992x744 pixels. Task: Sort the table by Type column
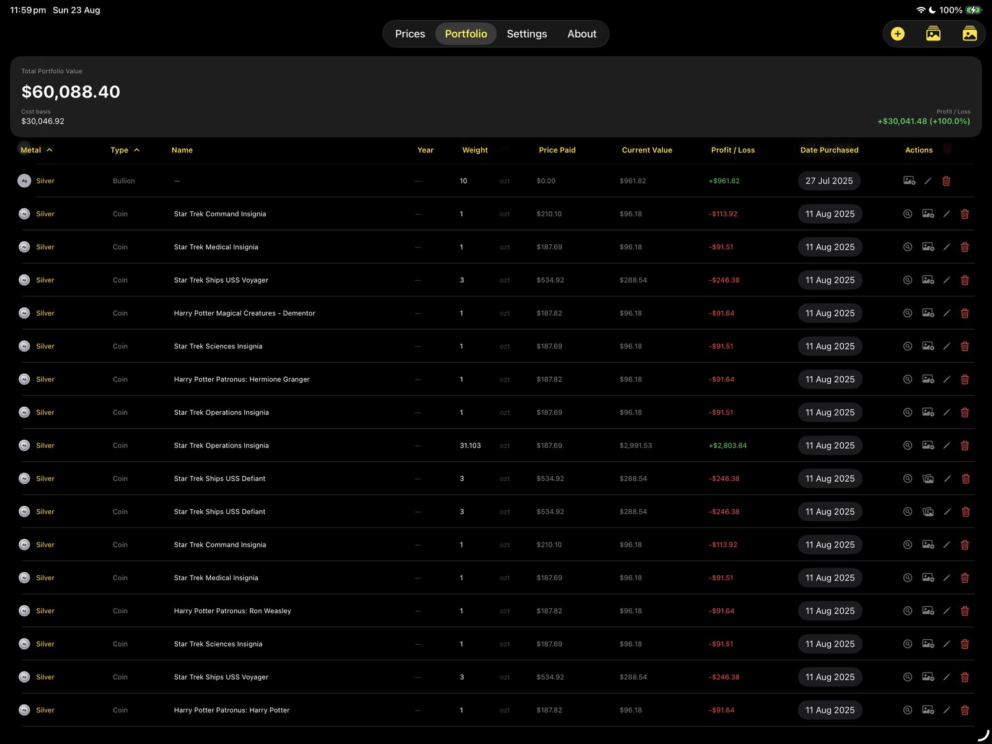click(x=125, y=150)
